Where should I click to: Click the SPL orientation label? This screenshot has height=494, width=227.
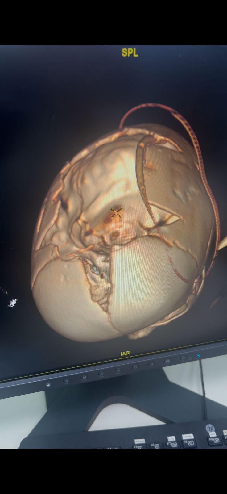pos(130,53)
